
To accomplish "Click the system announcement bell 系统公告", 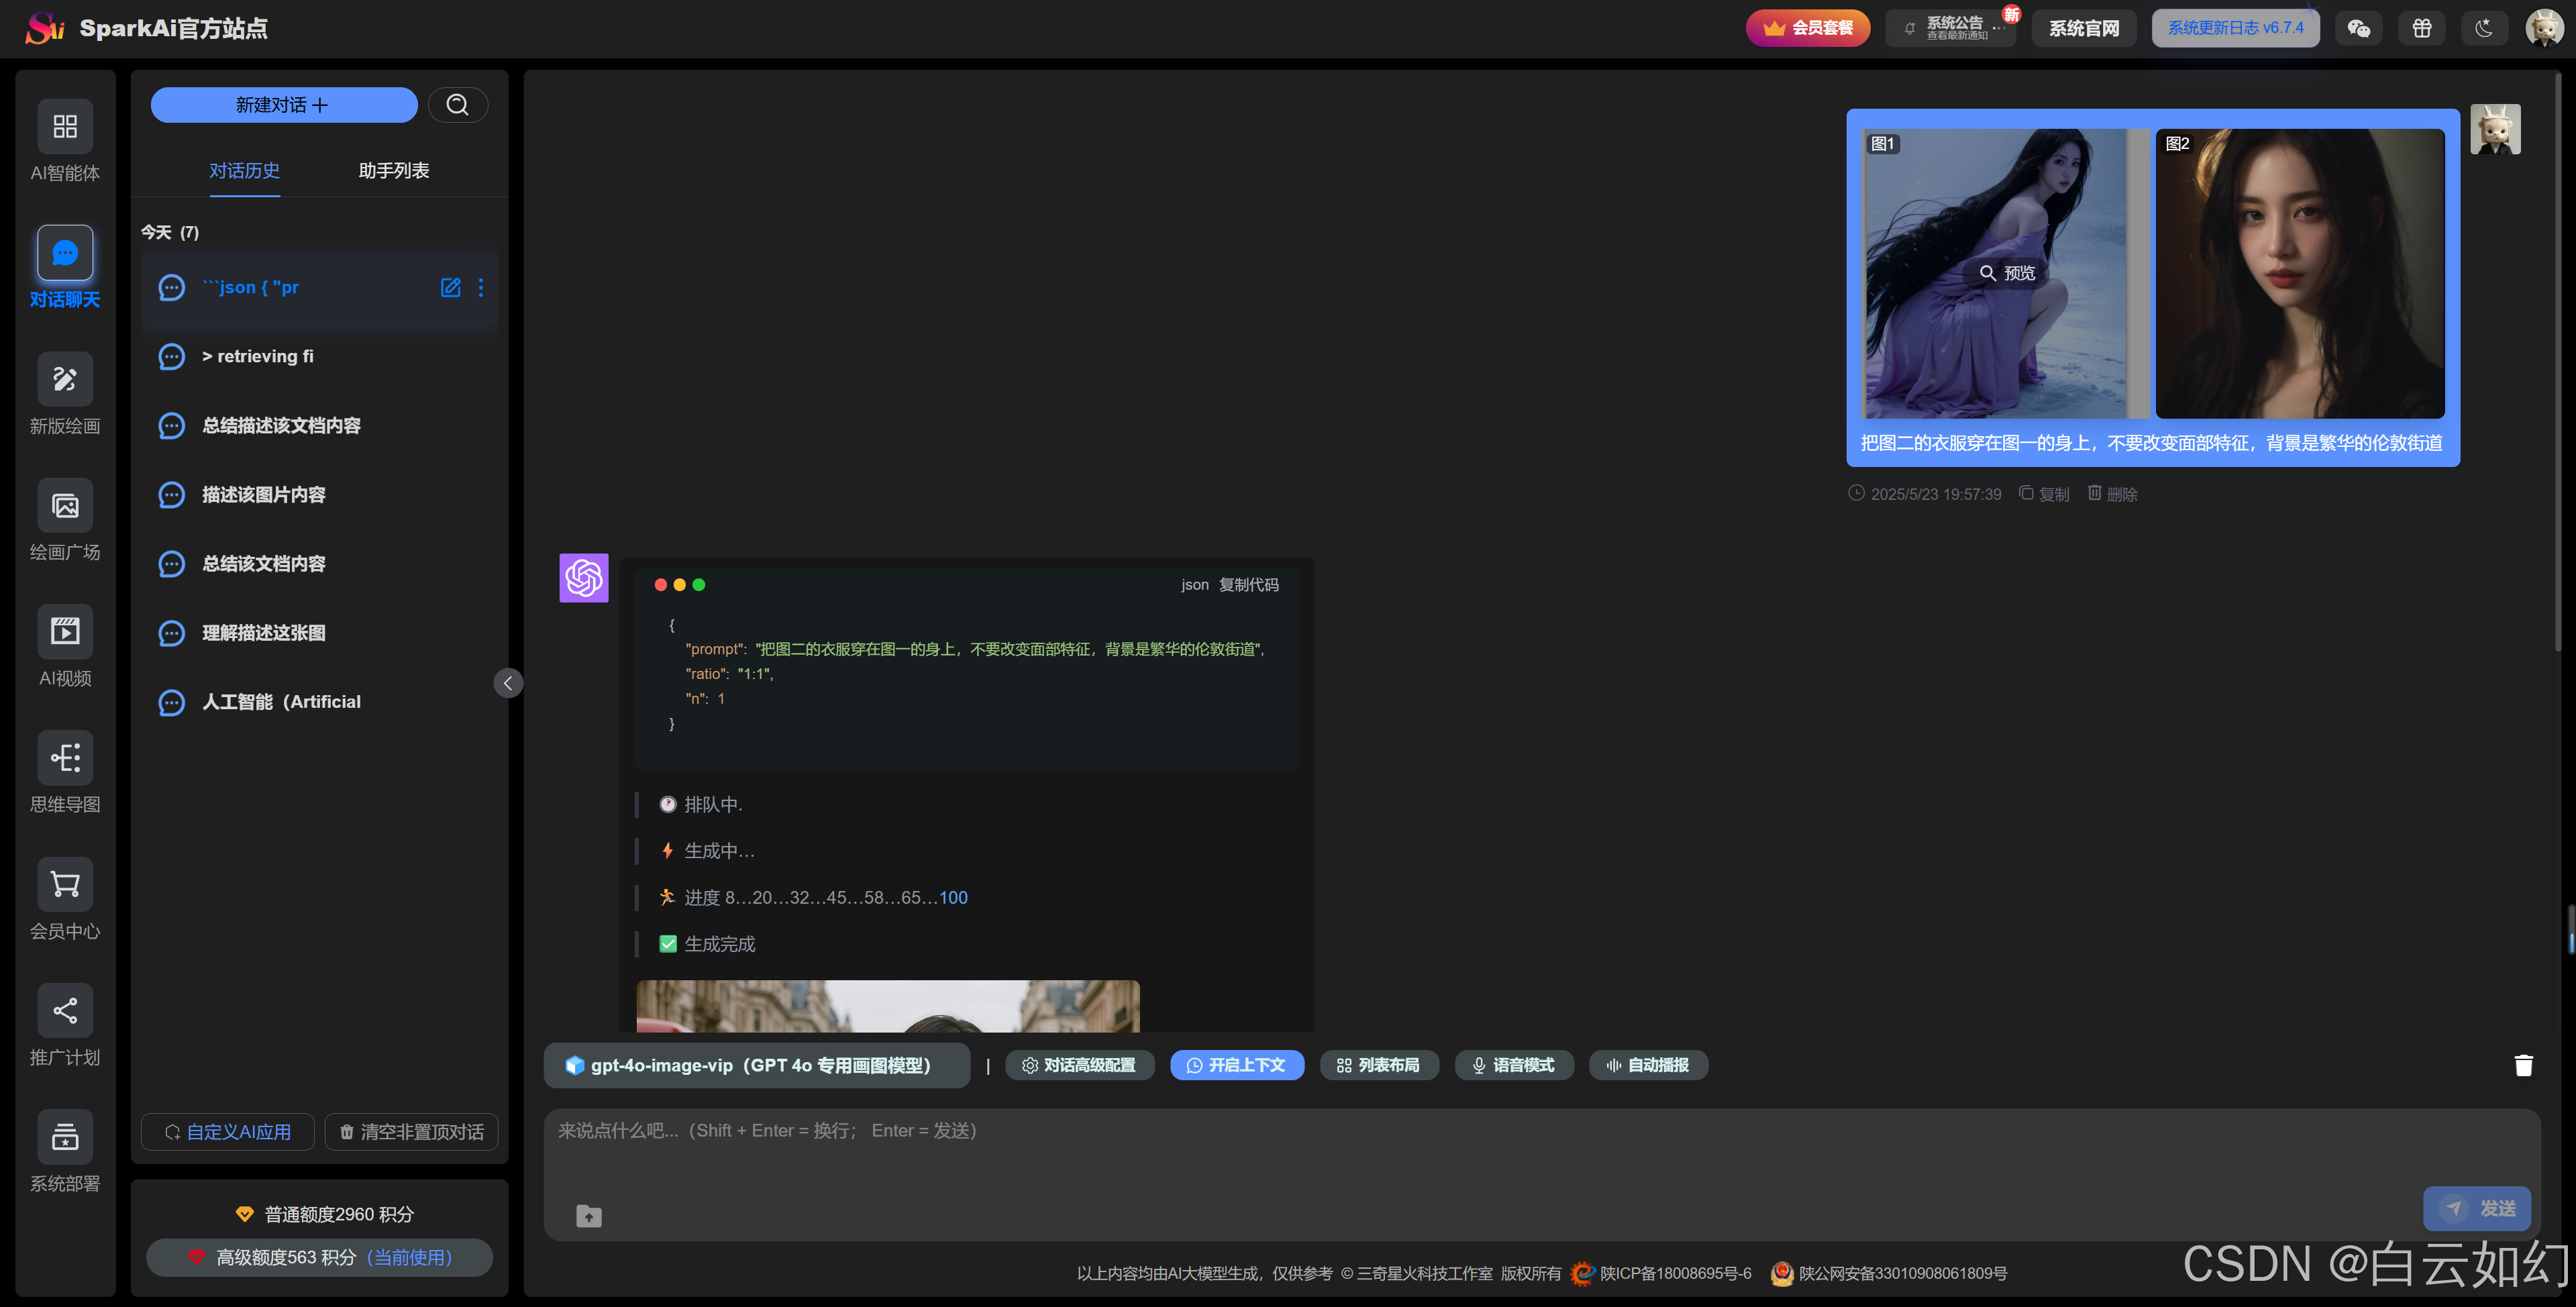I will pos(1949,28).
